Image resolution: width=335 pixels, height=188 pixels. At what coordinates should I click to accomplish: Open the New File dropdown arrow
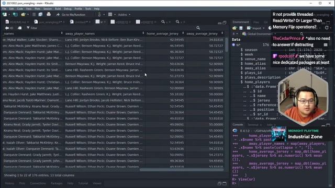[x=9, y=15]
